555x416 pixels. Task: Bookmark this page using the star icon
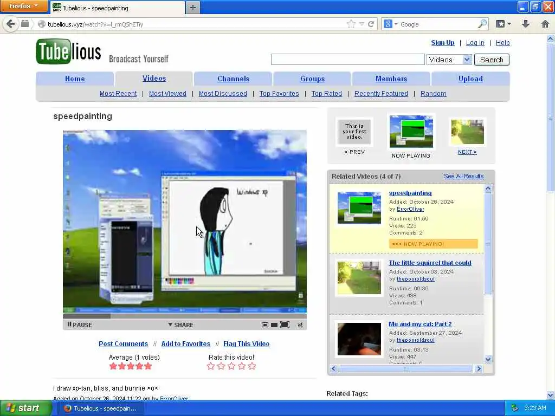[x=351, y=24]
